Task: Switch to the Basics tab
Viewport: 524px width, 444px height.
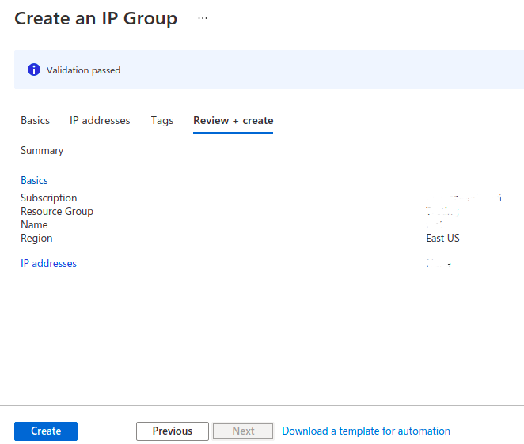Action: [35, 121]
